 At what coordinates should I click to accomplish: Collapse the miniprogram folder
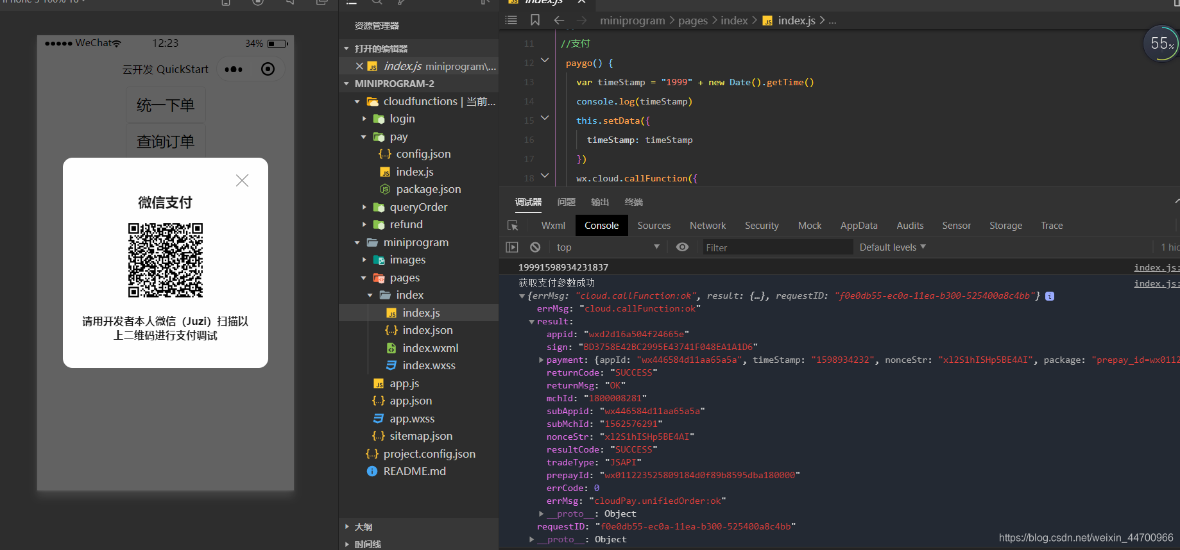(357, 242)
